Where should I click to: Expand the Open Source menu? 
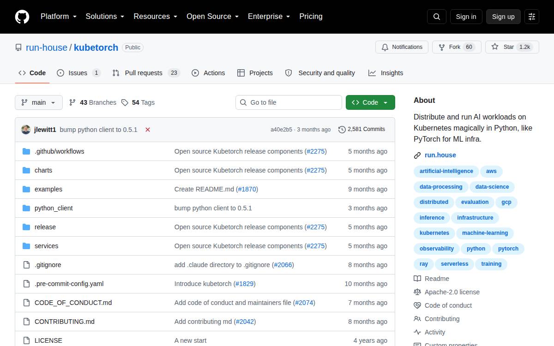click(x=212, y=17)
